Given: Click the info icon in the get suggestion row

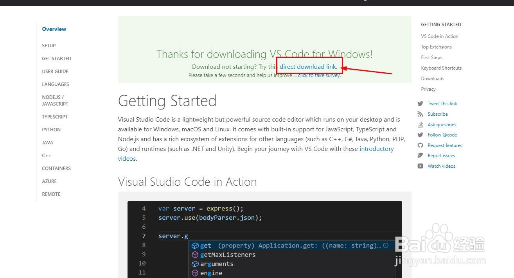Looking at the screenshot, I should (386, 246).
